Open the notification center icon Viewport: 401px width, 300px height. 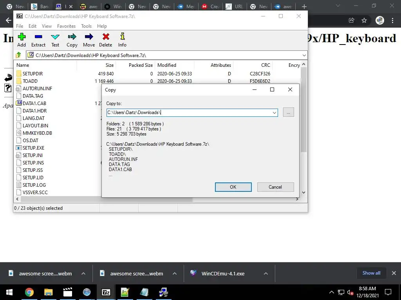point(388,292)
